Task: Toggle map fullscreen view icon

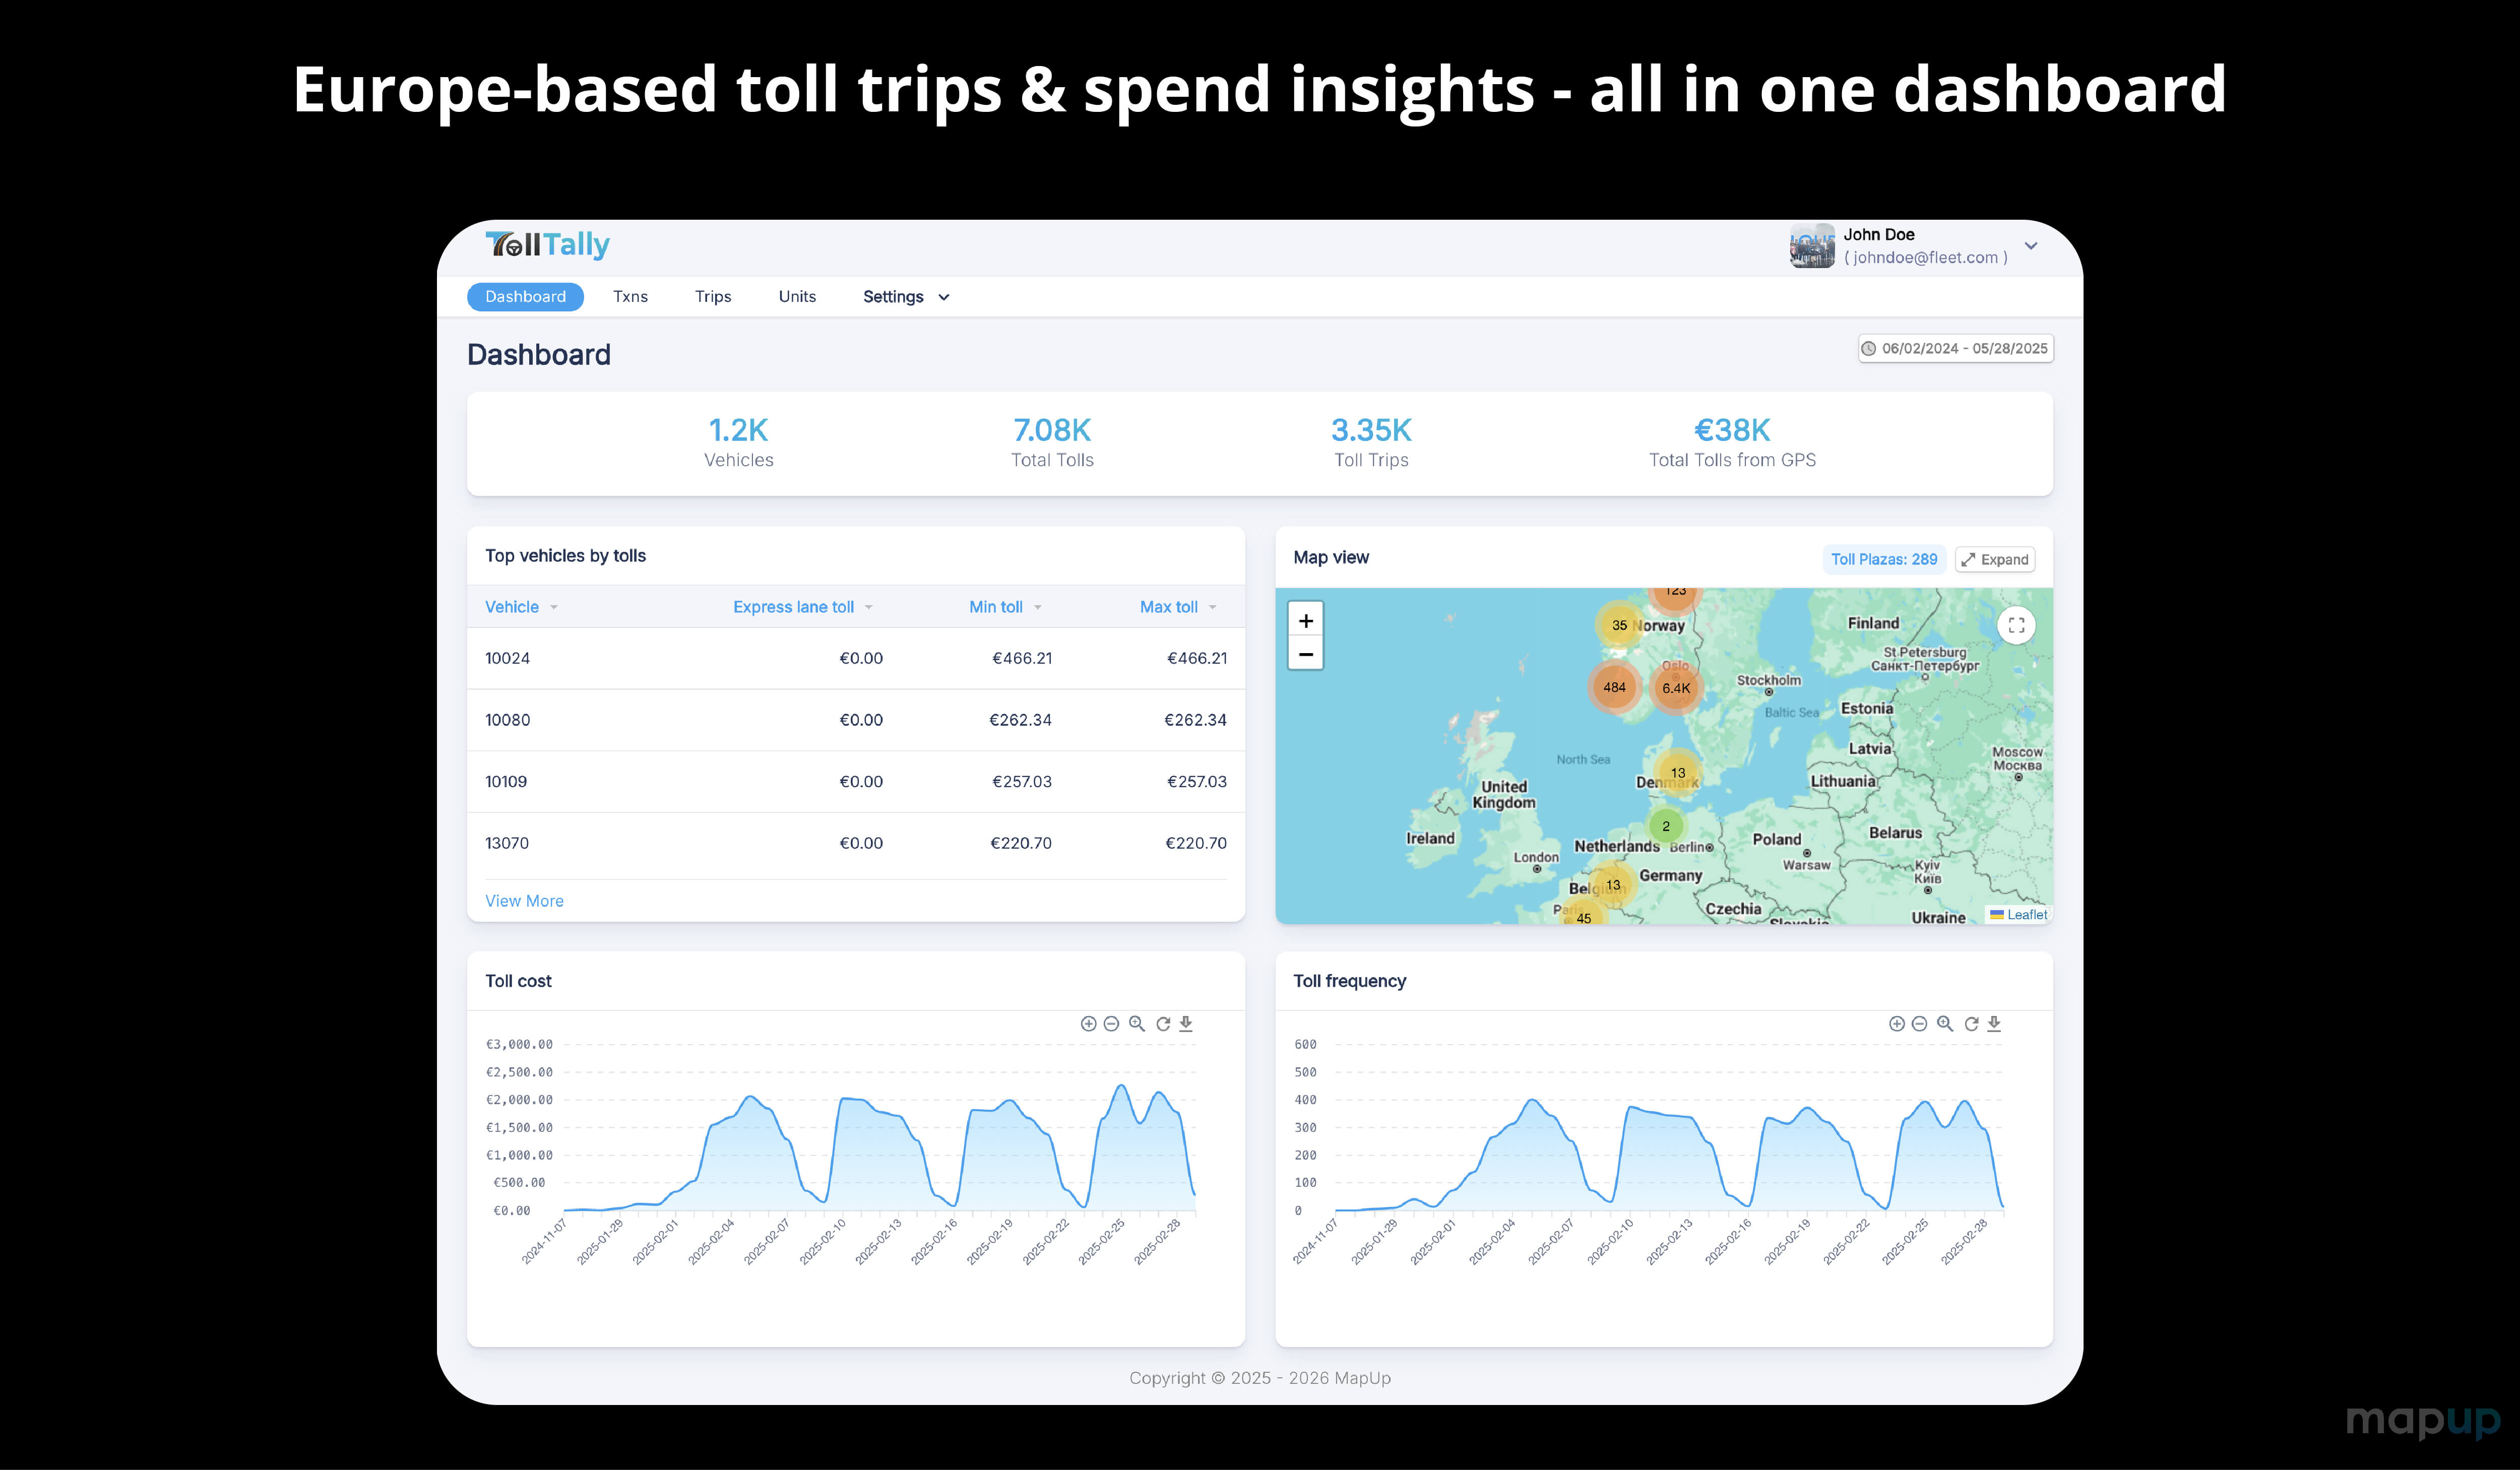Action: (2016, 625)
